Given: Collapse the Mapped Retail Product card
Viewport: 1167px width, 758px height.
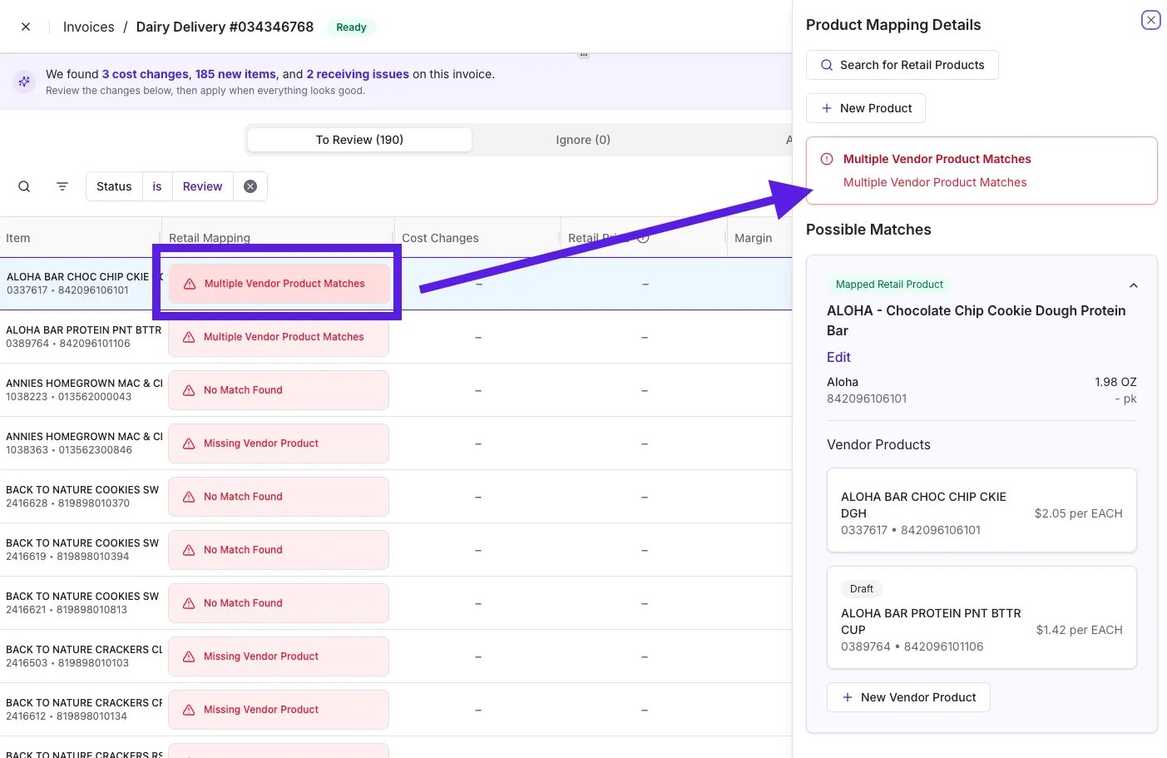Looking at the screenshot, I should (x=1133, y=285).
